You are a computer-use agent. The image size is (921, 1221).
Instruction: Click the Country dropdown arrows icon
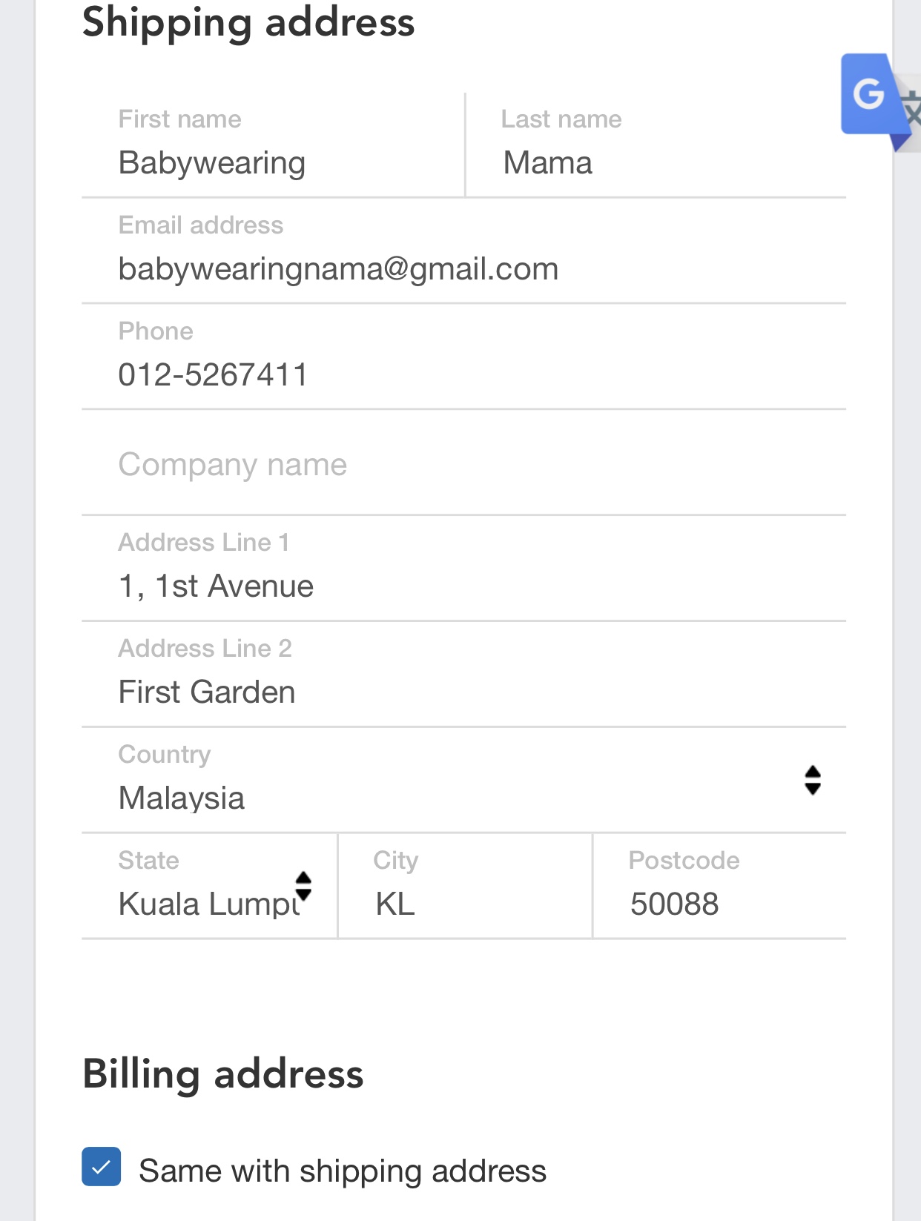(813, 780)
